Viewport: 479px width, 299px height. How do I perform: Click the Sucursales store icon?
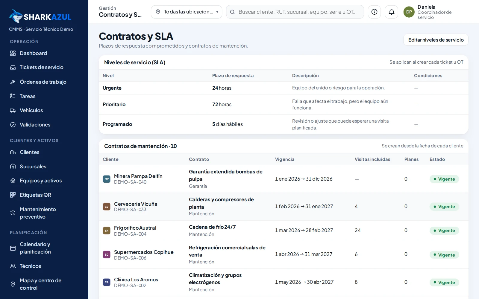[13, 166]
